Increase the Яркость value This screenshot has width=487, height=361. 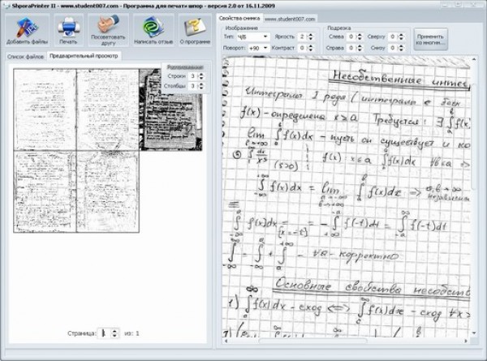tap(311, 35)
